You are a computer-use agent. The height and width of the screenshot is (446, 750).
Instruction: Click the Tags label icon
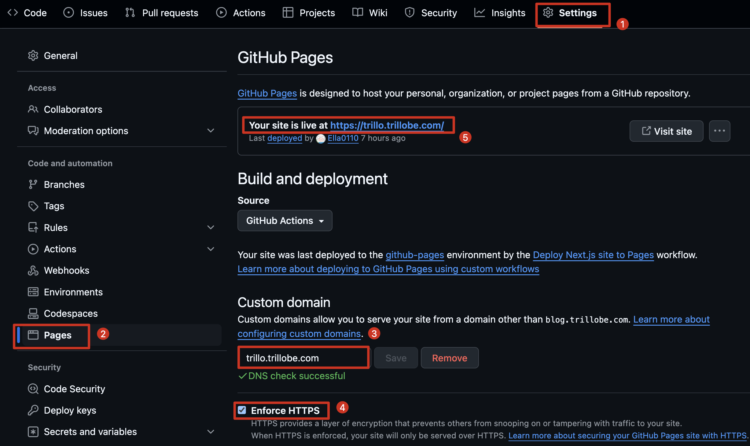(x=33, y=206)
